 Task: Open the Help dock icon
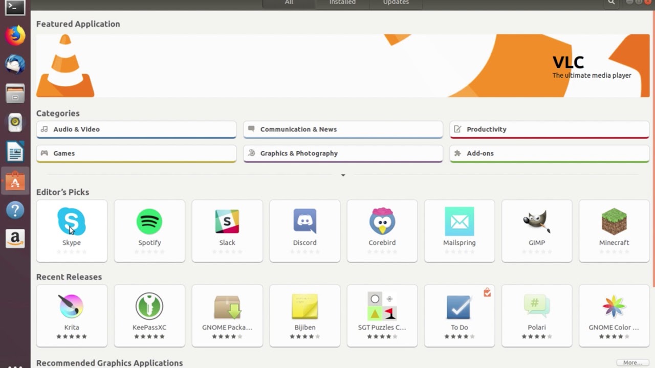click(x=15, y=210)
